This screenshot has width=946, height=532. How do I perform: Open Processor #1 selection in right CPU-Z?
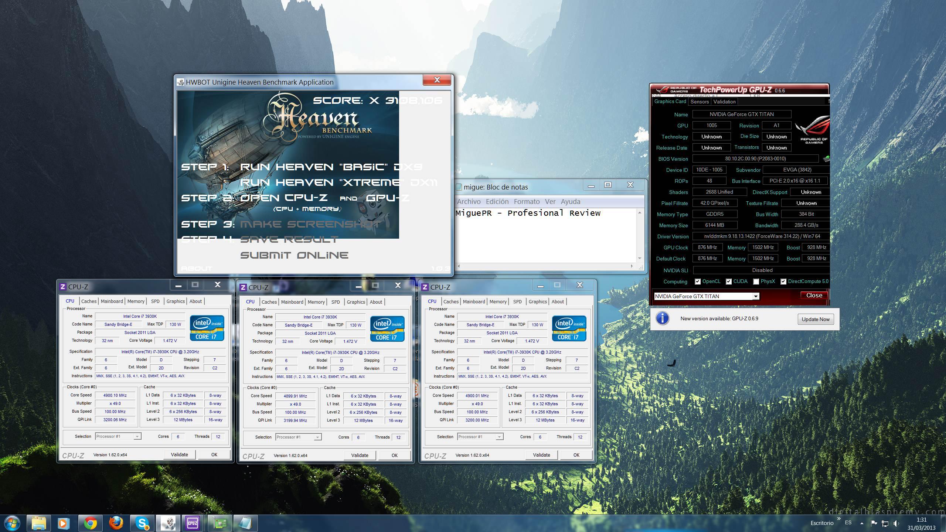click(480, 437)
